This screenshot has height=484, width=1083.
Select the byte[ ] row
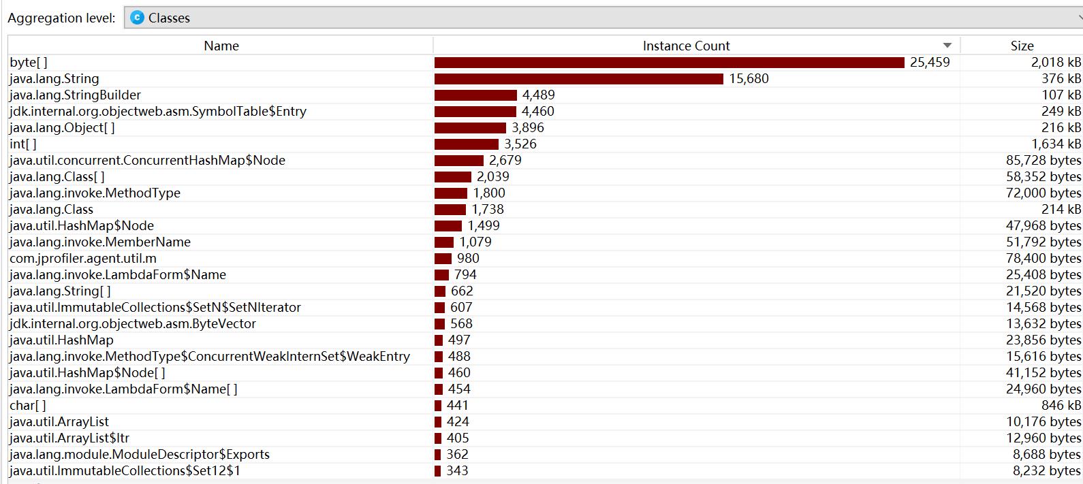[29, 62]
